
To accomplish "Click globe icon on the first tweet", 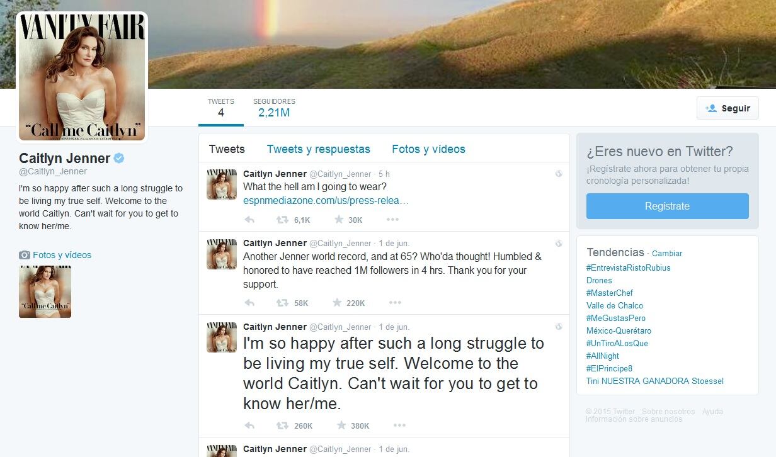I will tap(558, 174).
